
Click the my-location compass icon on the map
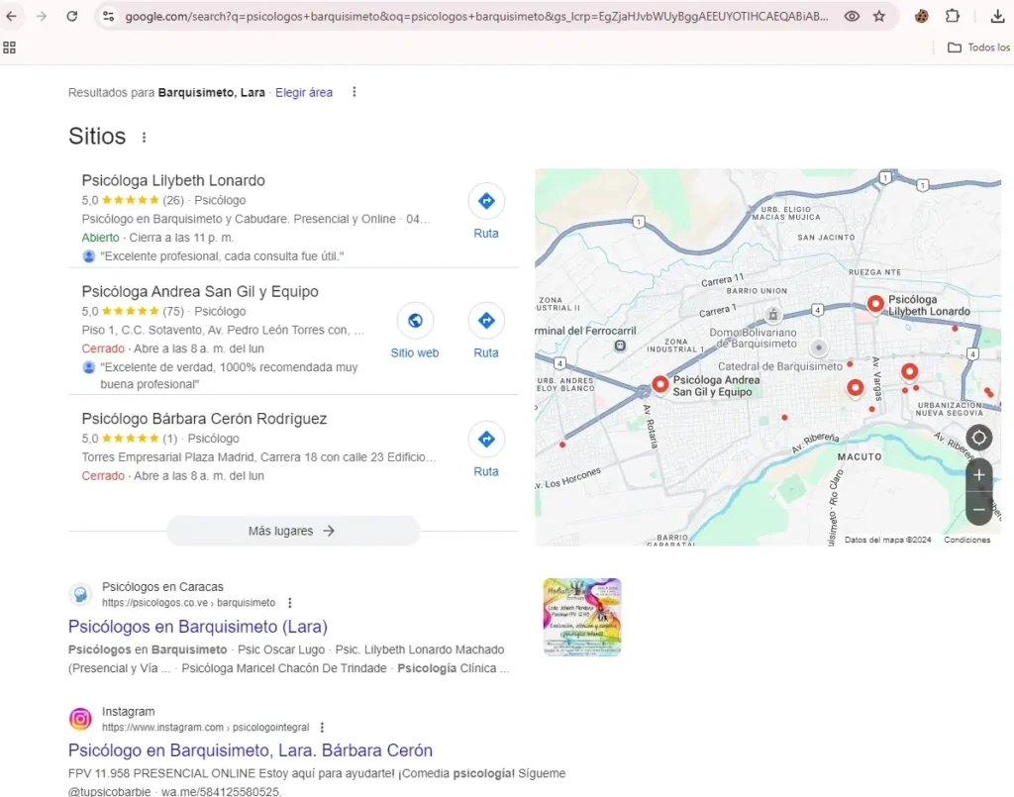[978, 437]
